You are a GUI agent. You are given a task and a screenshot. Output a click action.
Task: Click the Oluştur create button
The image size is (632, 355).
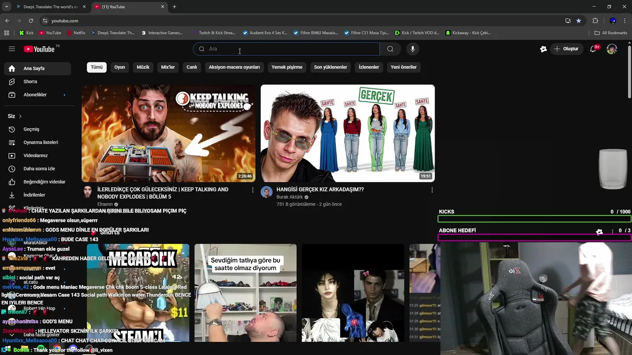point(566,49)
